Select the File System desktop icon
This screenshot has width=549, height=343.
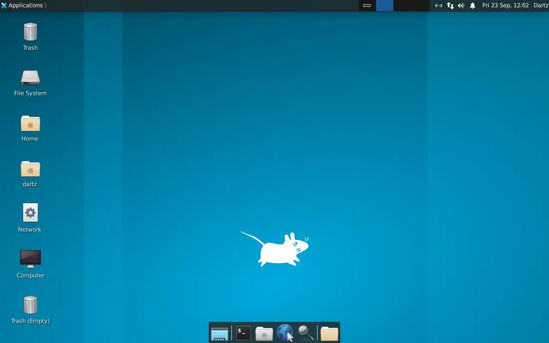[30, 78]
